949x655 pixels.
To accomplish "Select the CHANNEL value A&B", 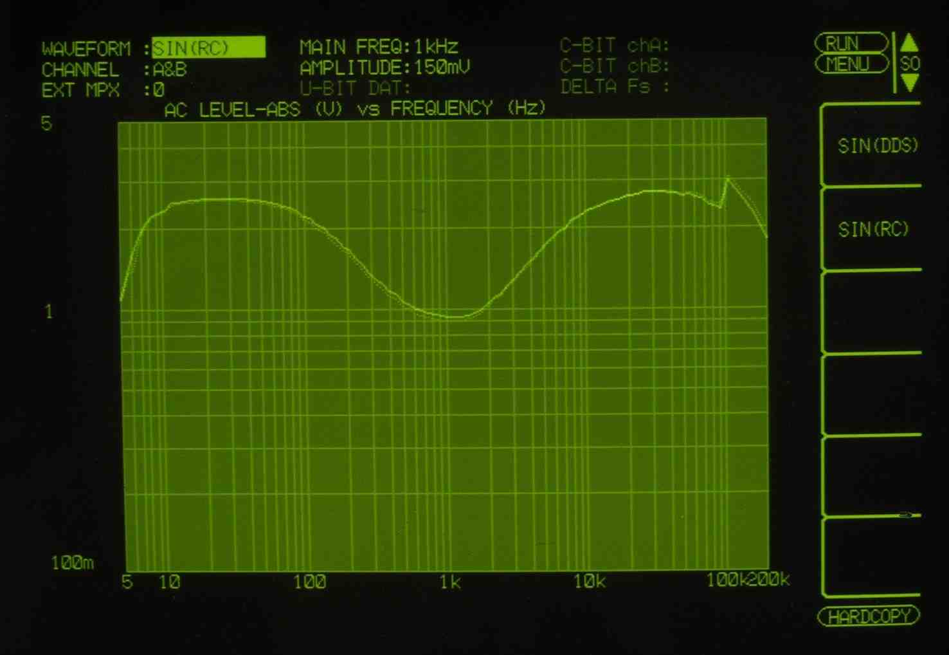I will [170, 69].
